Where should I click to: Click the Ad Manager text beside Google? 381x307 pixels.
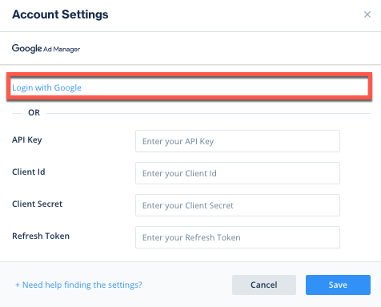point(62,50)
